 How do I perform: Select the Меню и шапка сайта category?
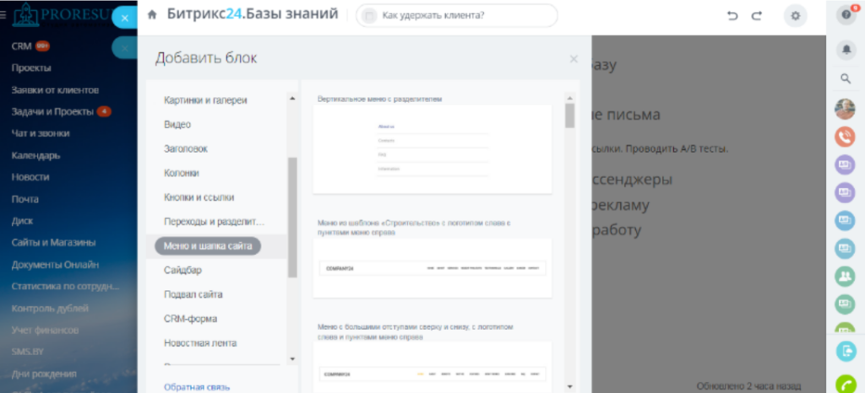pos(208,246)
